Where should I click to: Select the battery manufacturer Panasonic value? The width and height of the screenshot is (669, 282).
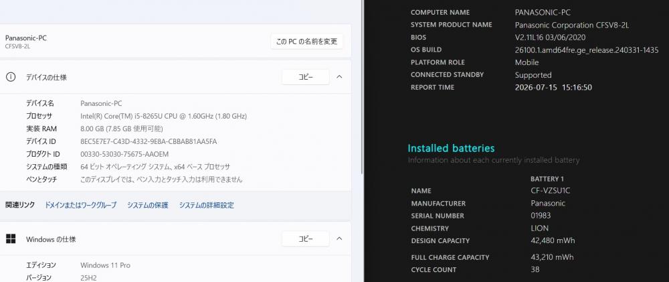[548, 204]
